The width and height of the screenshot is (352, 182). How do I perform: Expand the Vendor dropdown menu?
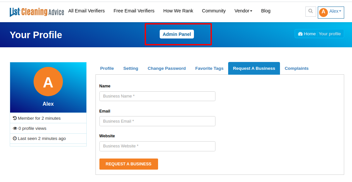(x=243, y=11)
